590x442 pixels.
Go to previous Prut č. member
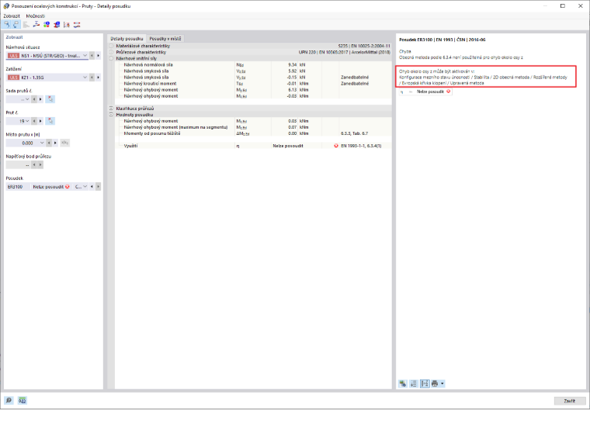[34, 121]
